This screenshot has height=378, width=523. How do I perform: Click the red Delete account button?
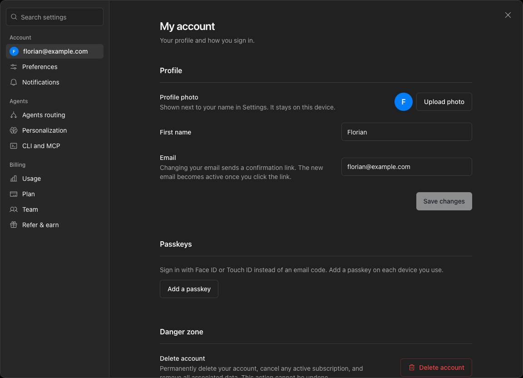[x=436, y=367]
